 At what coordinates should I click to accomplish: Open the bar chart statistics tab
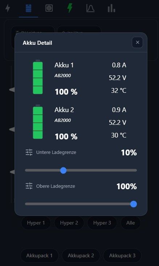coord(111,8)
